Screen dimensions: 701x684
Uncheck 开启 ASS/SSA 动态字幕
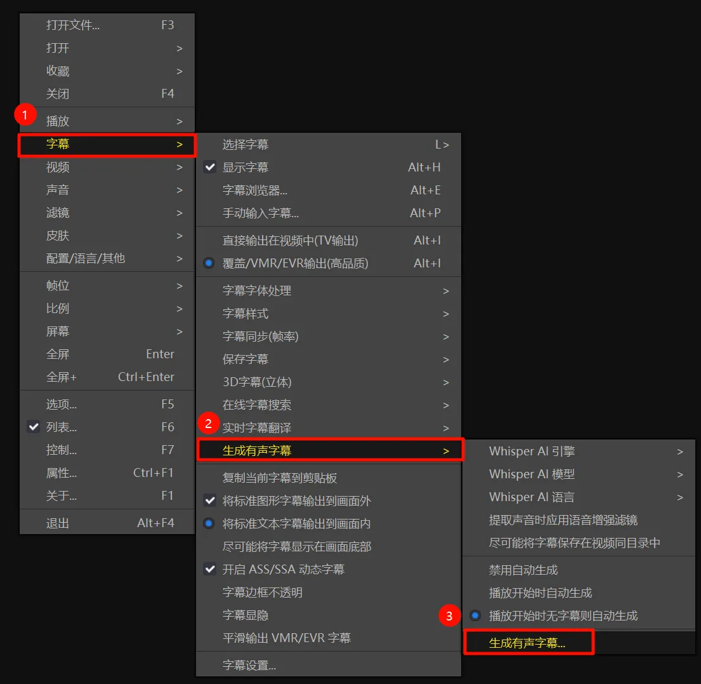pos(210,569)
